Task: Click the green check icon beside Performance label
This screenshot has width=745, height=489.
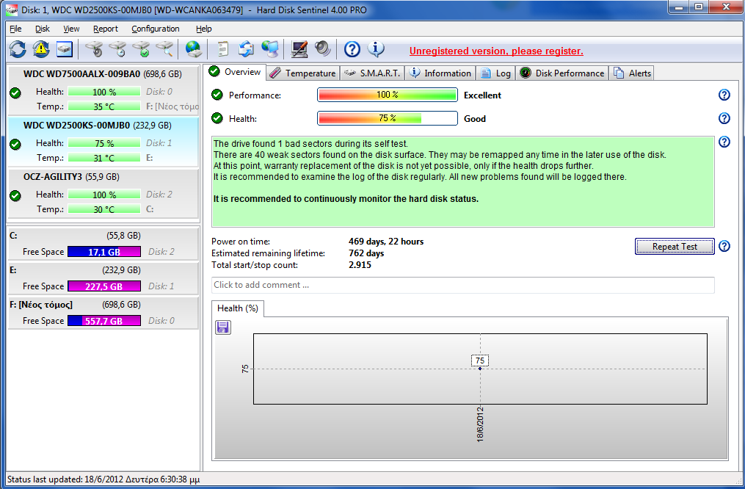Action: tap(217, 95)
